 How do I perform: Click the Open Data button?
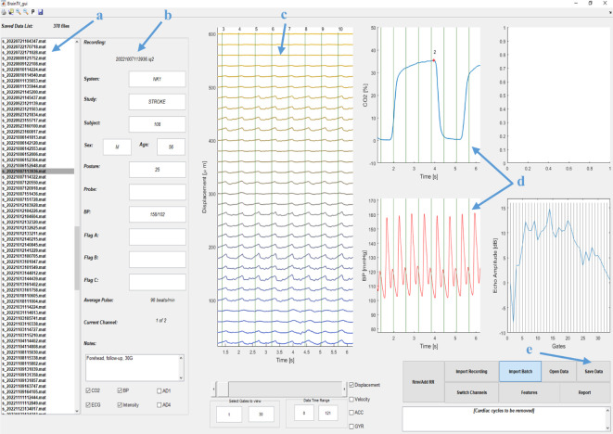(558, 372)
